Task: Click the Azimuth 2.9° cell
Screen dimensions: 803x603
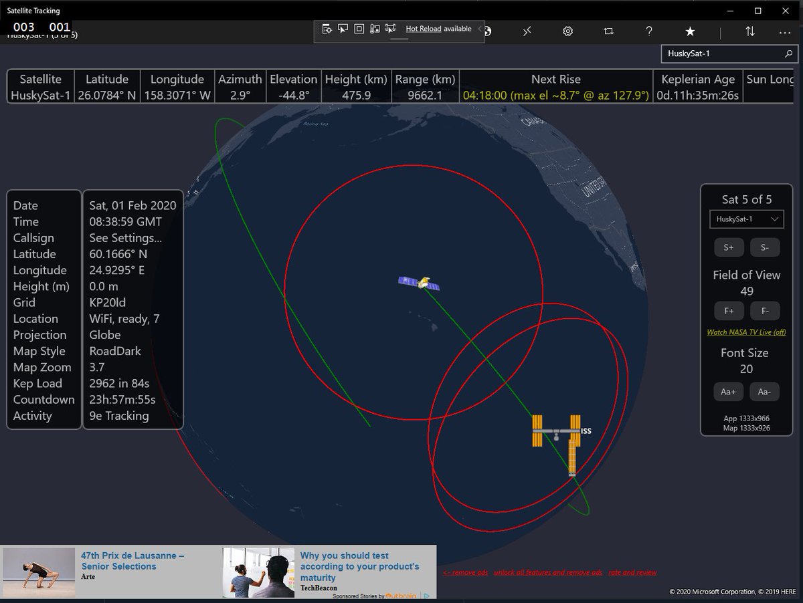Action: point(240,96)
